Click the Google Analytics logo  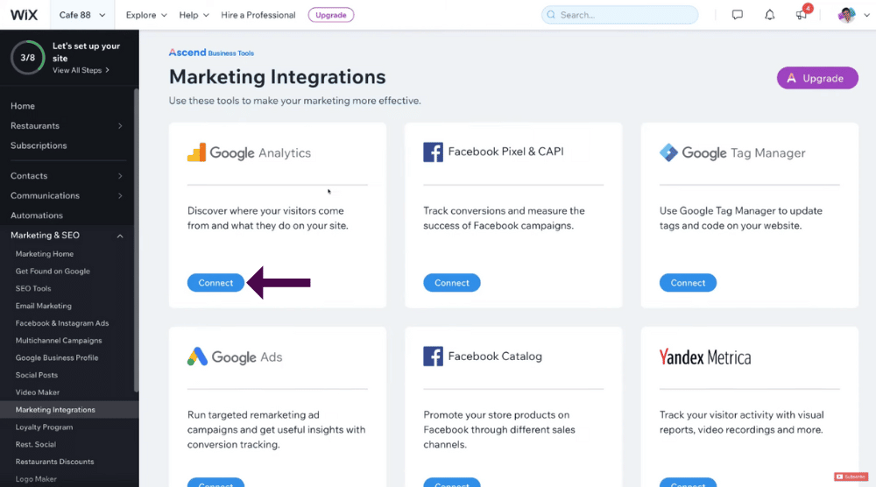click(249, 152)
